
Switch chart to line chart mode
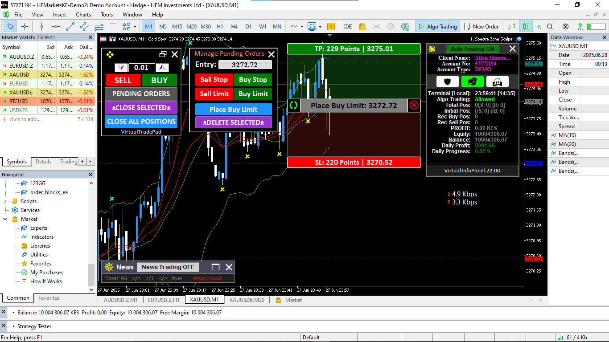click(x=539, y=26)
